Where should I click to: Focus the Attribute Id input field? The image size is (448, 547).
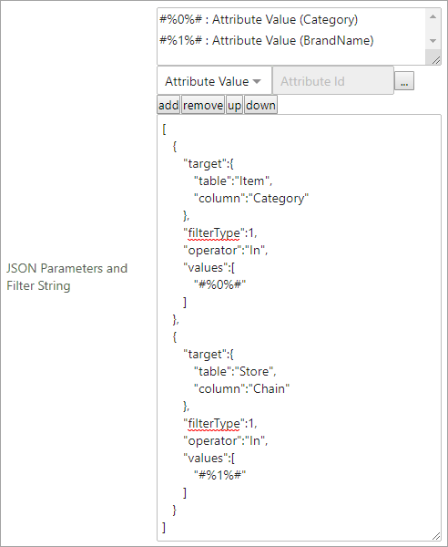[x=332, y=81]
